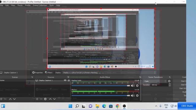Open Mic/Aux settings gear
Image resolution: width=196 pixels, height=110 pixels.
(137, 96)
